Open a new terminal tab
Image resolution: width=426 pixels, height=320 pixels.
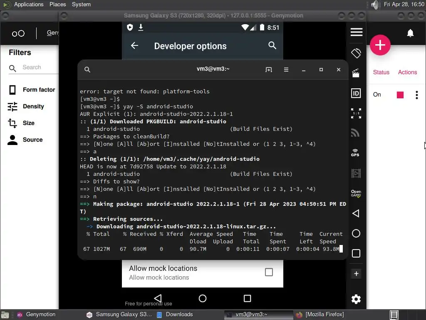[x=268, y=70]
